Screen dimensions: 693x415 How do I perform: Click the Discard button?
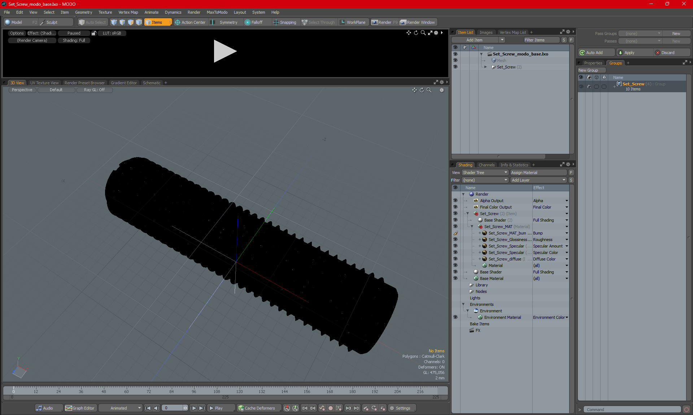pos(672,53)
